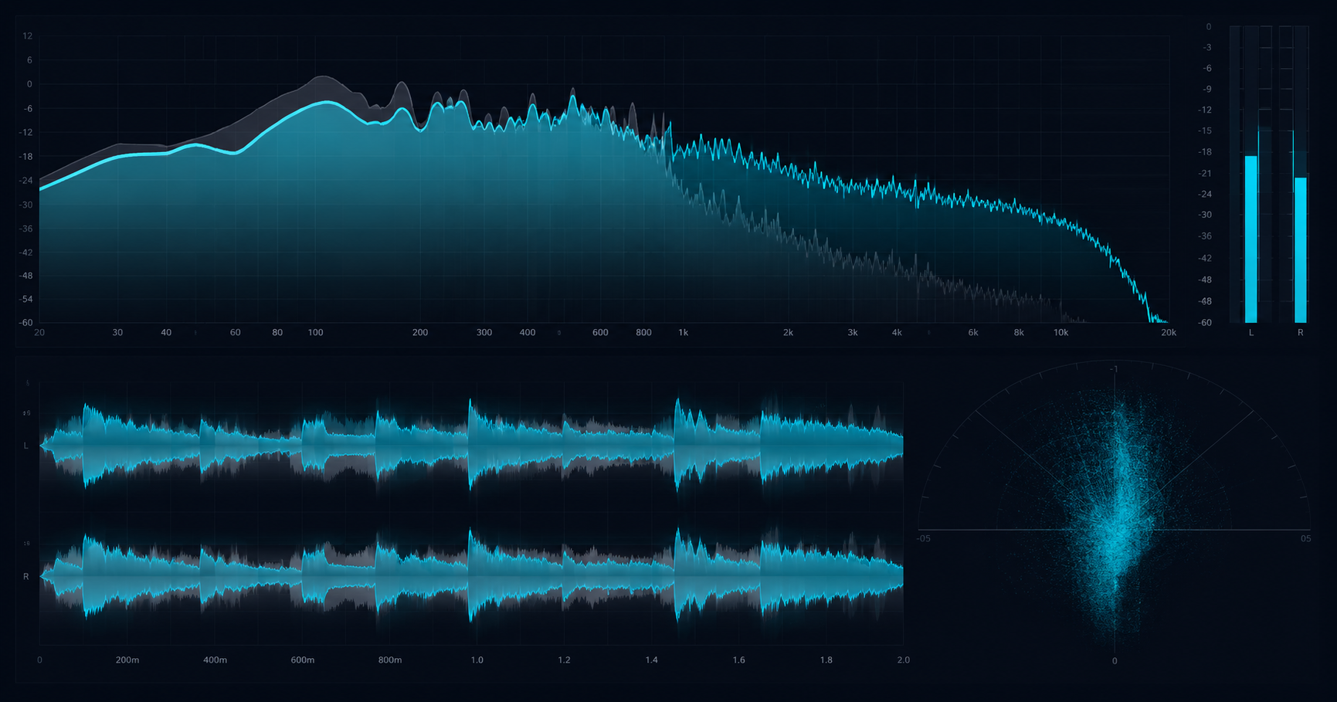Click the -05 label left of the vectorscope
1337x702 pixels.
tap(924, 538)
